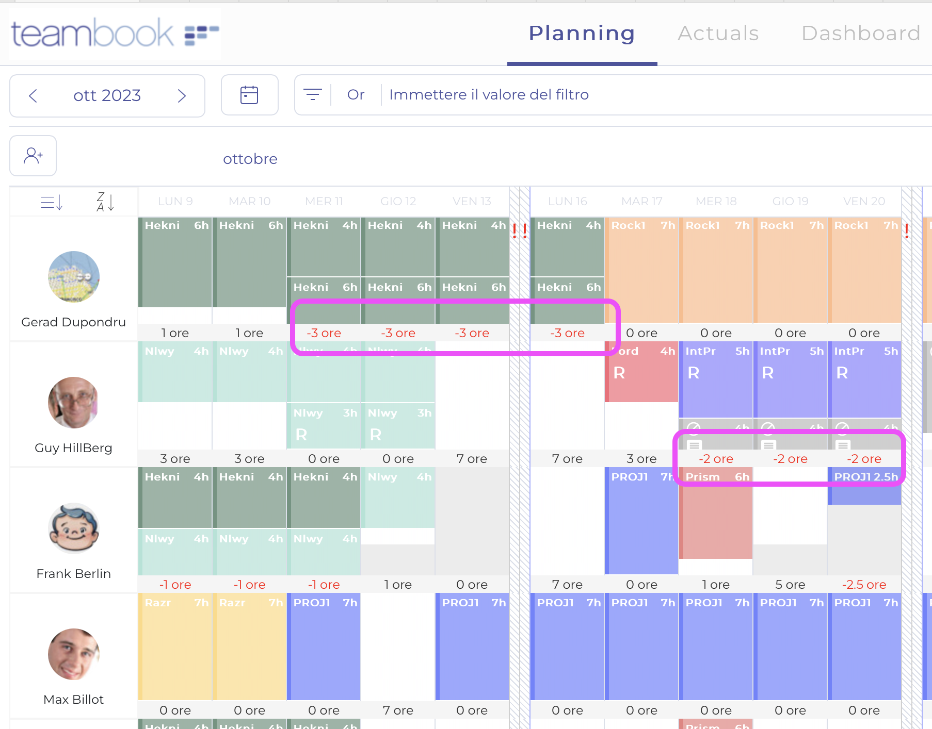Click the teambook logo
Viewport: 932px width, 729px height.
(x=115, y=34)
